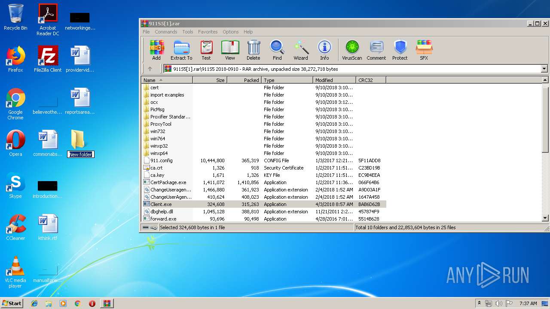This screenshot has width=550, height=309.
Task: Click file list scrollbar up arrow
Action: pos(545,80)
